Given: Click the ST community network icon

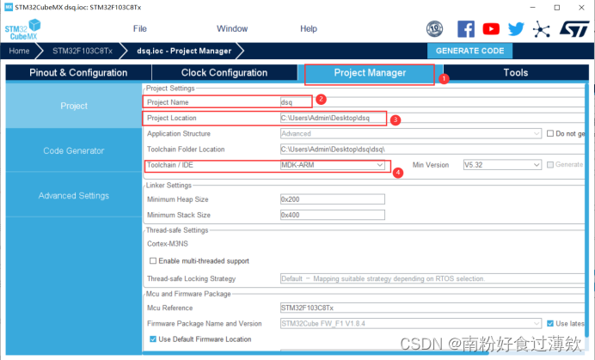Looking at the screenshot, I should click(x=541, y=29).
